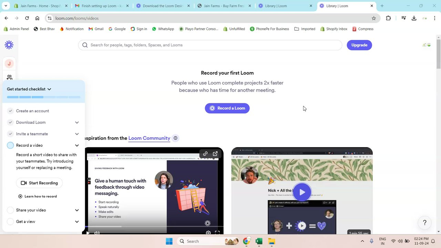Click Chrome icon in the taskbar
This screenshot has height=248, width=441.
tap(246, 241)
